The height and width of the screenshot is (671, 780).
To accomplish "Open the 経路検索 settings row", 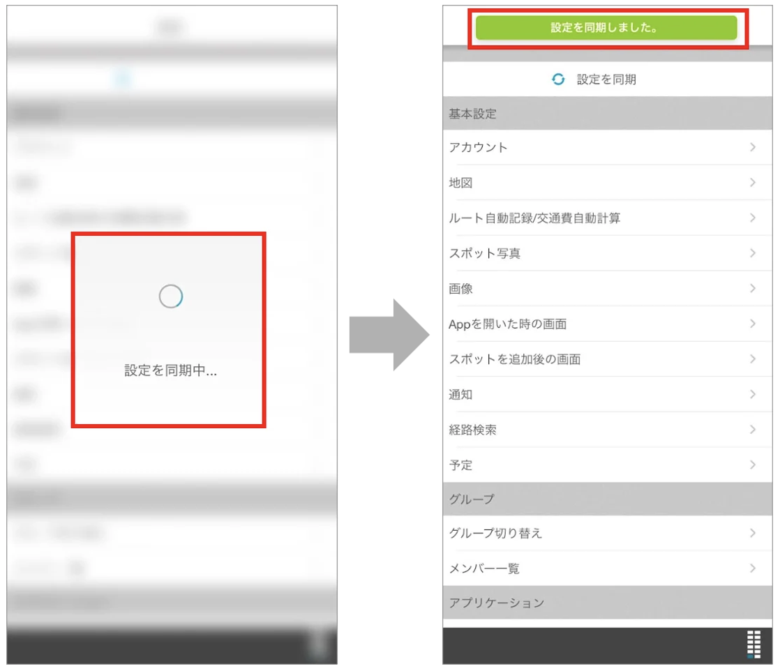I will coord(608,430).
